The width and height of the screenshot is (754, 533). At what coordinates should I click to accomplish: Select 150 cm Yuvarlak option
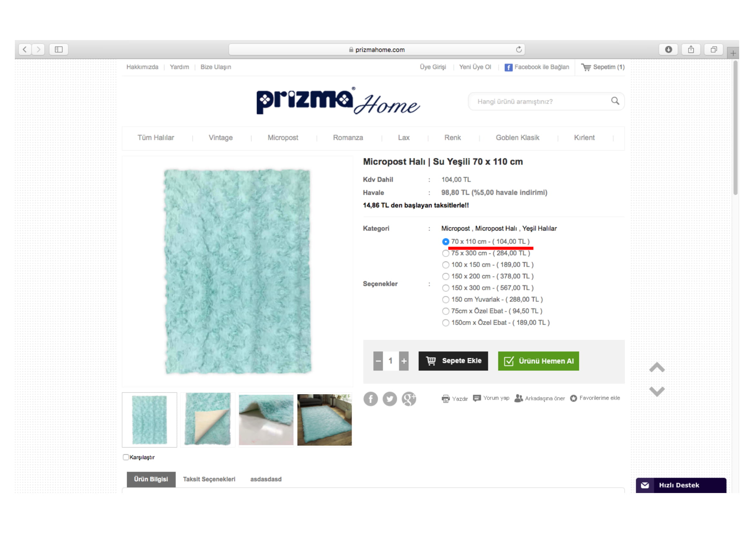point(446,300)
